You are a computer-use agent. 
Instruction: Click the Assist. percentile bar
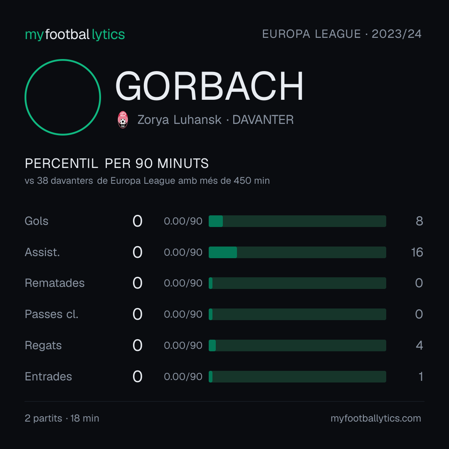coord(297,252)
